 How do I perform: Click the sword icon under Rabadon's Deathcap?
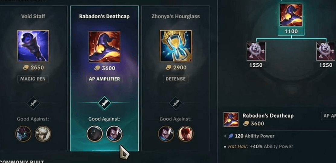tap(104, 103)
